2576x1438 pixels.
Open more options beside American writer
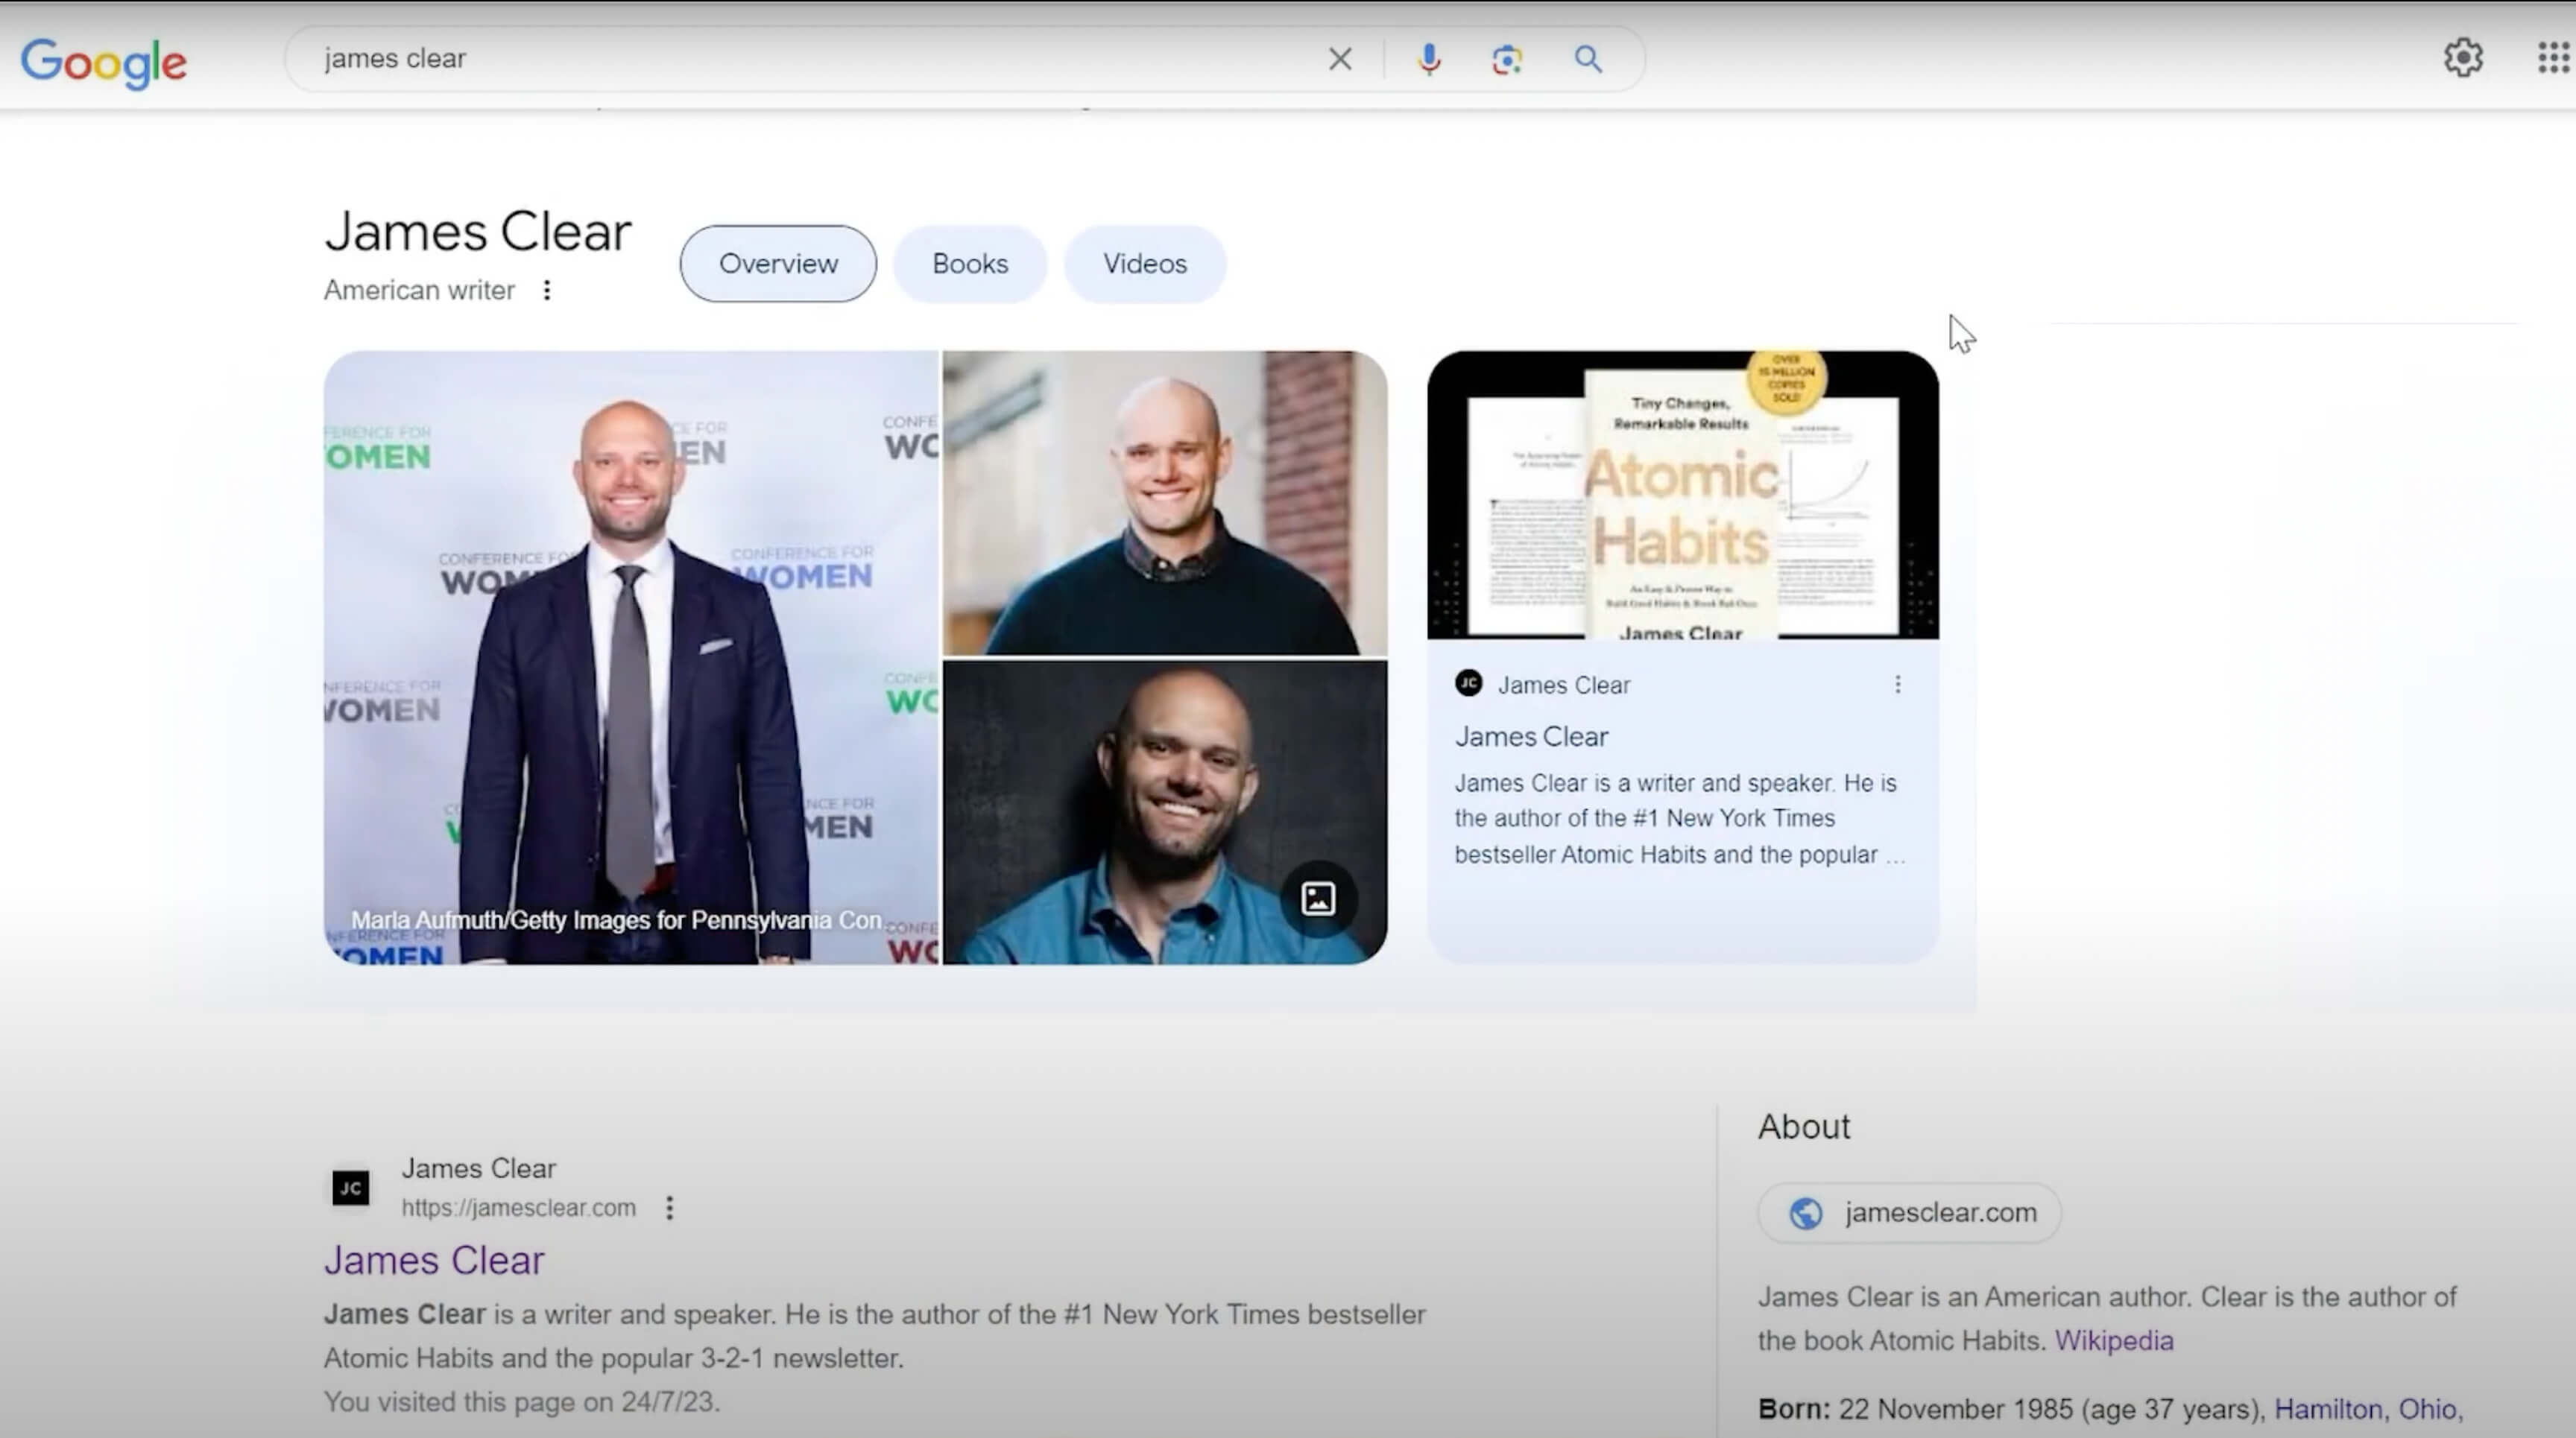pos(546,290)
